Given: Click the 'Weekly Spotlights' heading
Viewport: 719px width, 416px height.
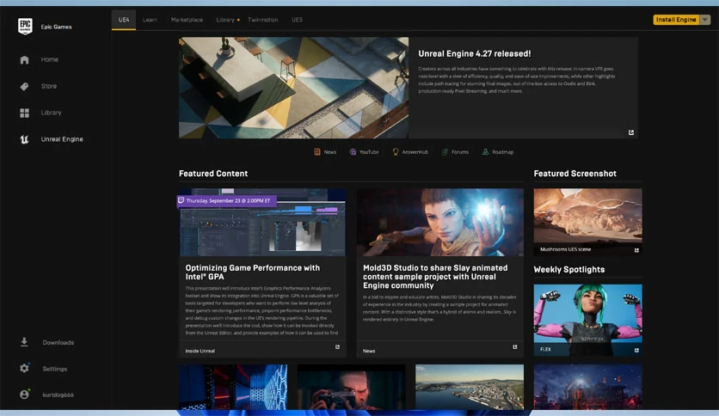Looking at the screenshot, I should pos(569,269).
